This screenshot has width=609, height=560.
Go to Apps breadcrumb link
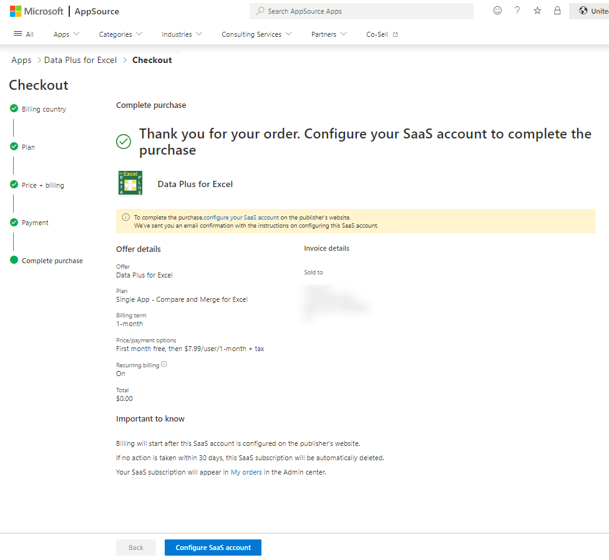point(21,60)
